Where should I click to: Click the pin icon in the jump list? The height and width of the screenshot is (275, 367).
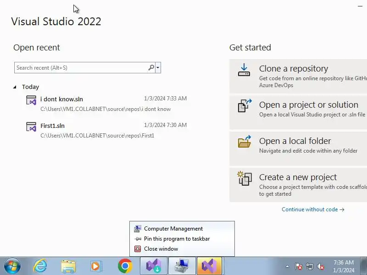[x=138, y=239]
